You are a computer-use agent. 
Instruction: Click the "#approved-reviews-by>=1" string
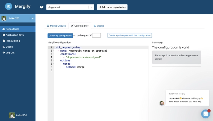(84, 57)
